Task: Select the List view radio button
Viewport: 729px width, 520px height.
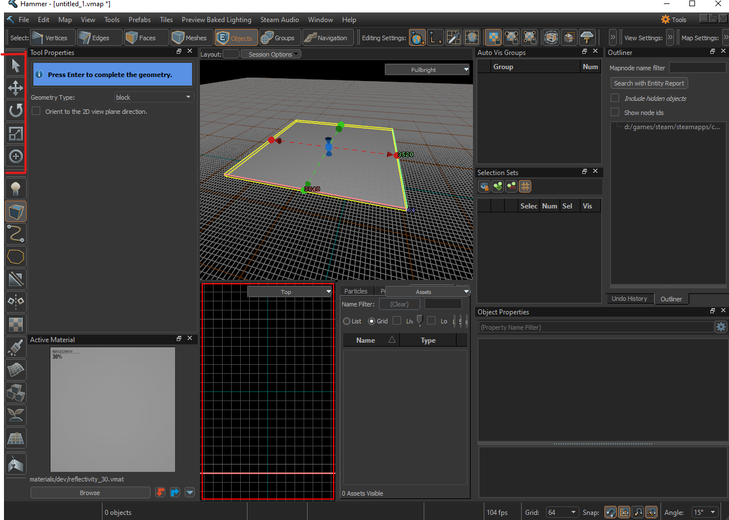Action: [x=347, y=321]
